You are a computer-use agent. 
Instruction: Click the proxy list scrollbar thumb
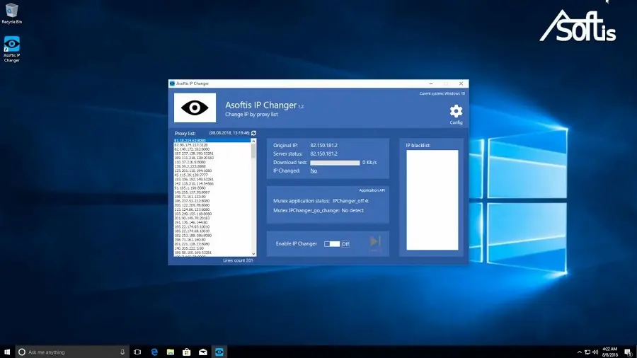pyautogui.click(x=253, y=151)
